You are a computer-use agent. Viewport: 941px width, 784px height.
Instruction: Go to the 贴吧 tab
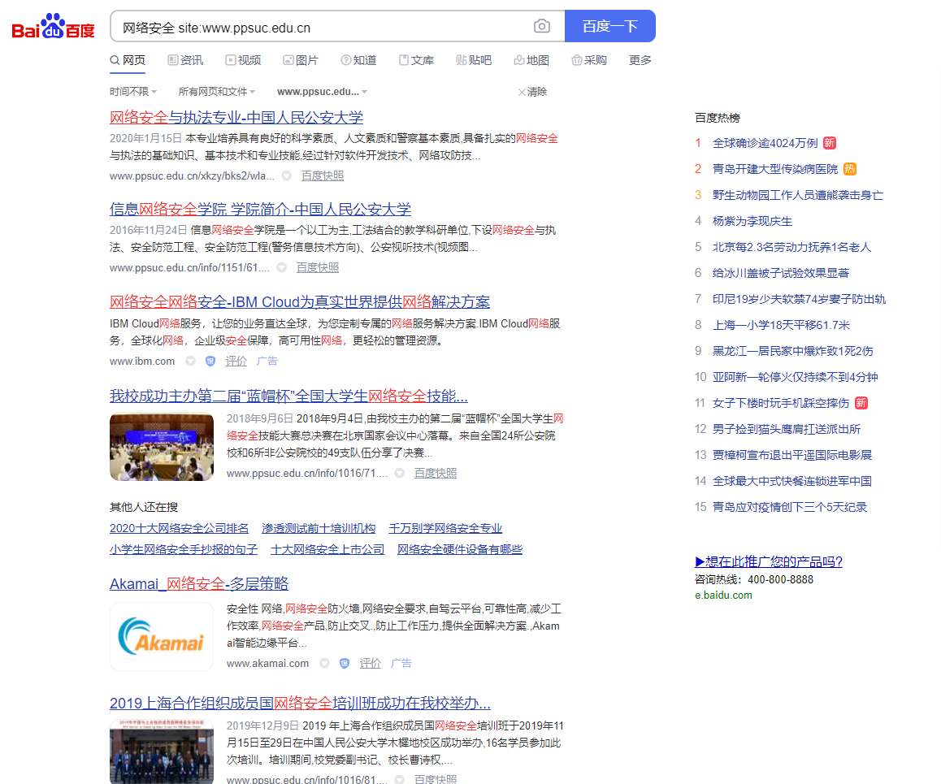(x=474, y=60)
